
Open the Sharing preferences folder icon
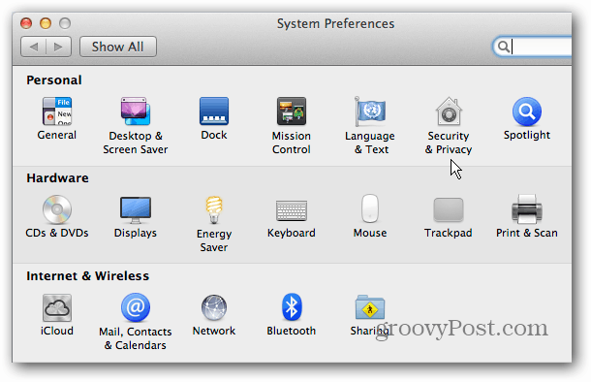(370, 307)
